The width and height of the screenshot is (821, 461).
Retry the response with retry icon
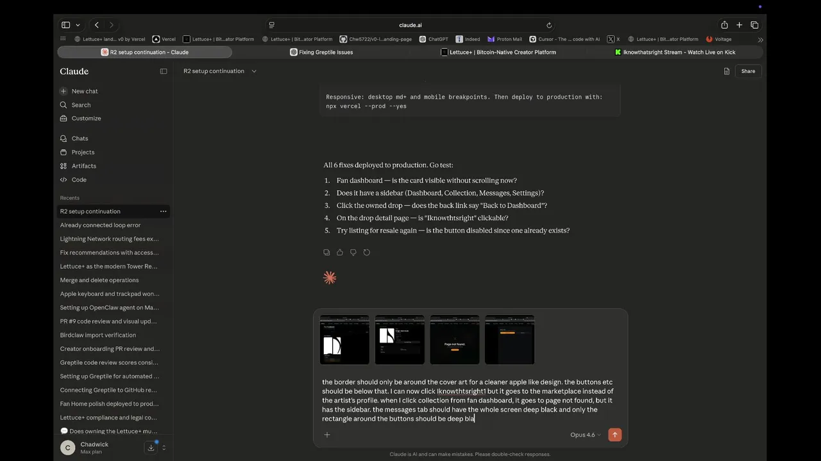point(367,252)
